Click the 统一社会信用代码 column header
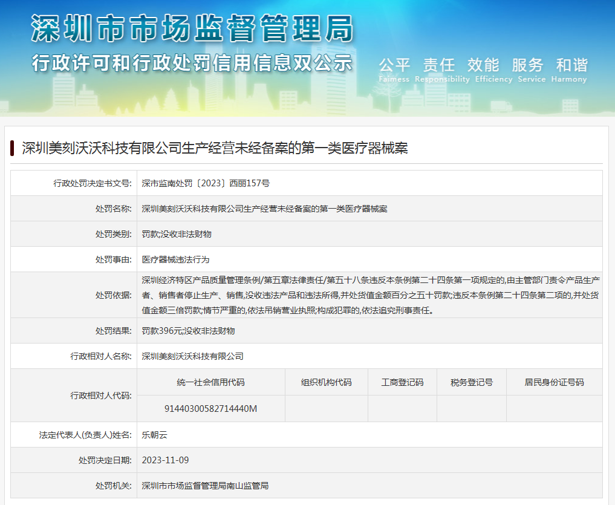The image size is (615, 505). (210, 382)
